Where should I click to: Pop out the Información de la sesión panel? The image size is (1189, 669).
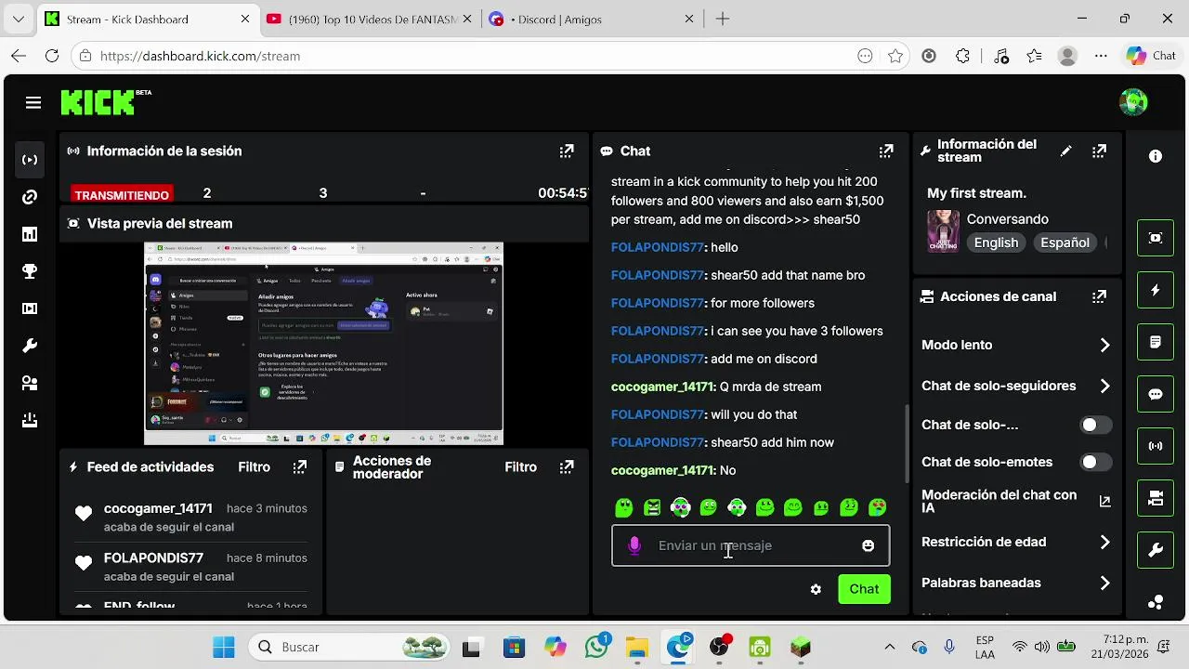567,151
